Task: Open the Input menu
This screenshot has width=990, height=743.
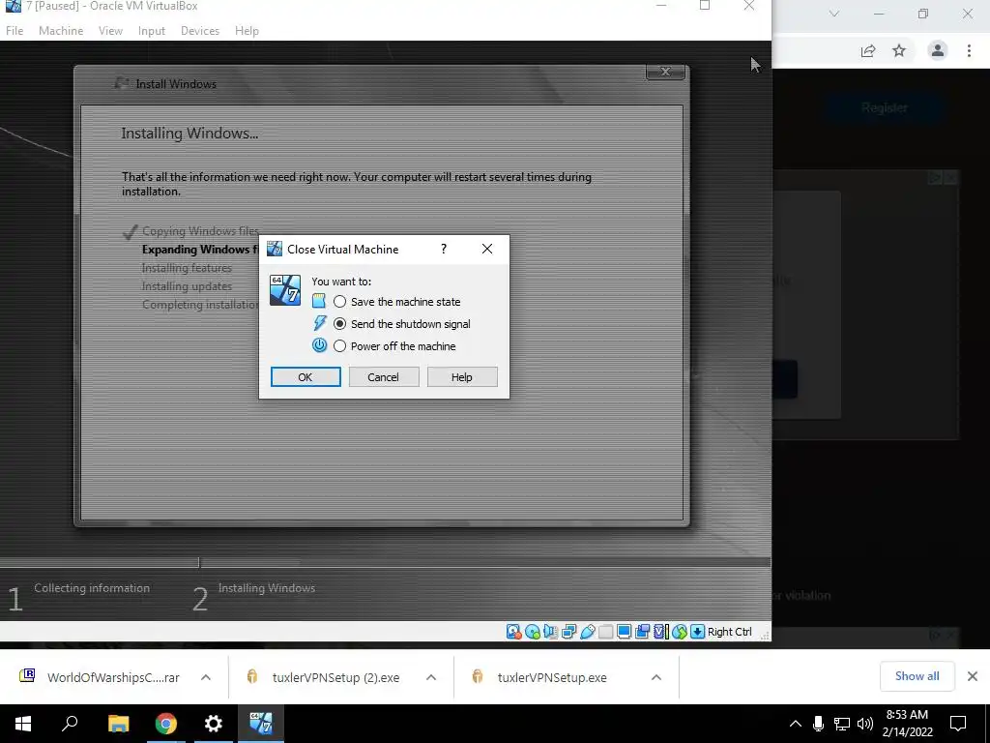Action: [x=152, y=30]
